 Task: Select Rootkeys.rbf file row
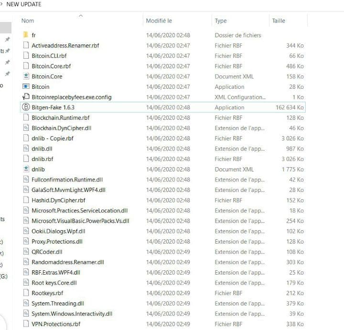[x=47, y=293]
